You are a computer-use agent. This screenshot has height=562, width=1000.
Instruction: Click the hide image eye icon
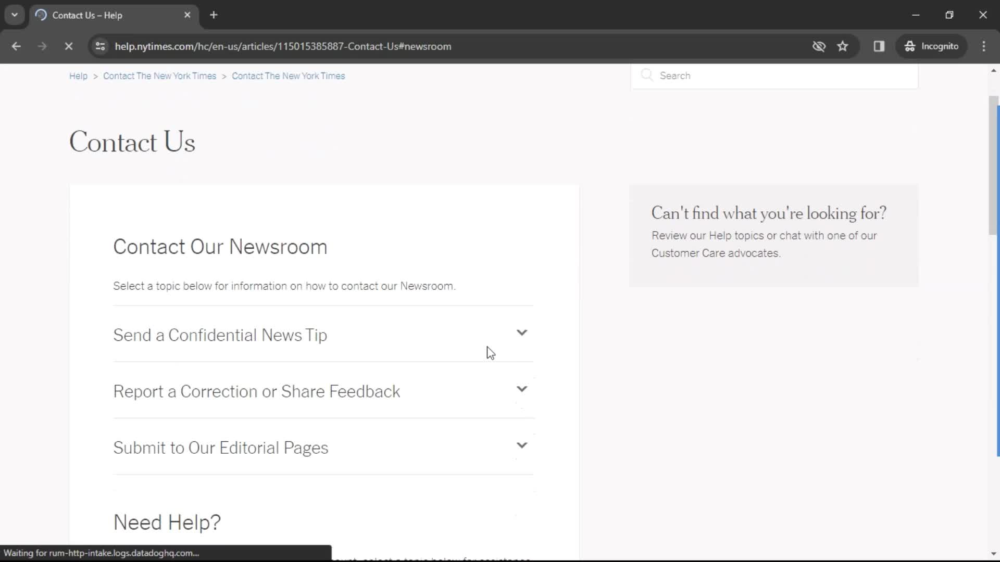[819, 46]
